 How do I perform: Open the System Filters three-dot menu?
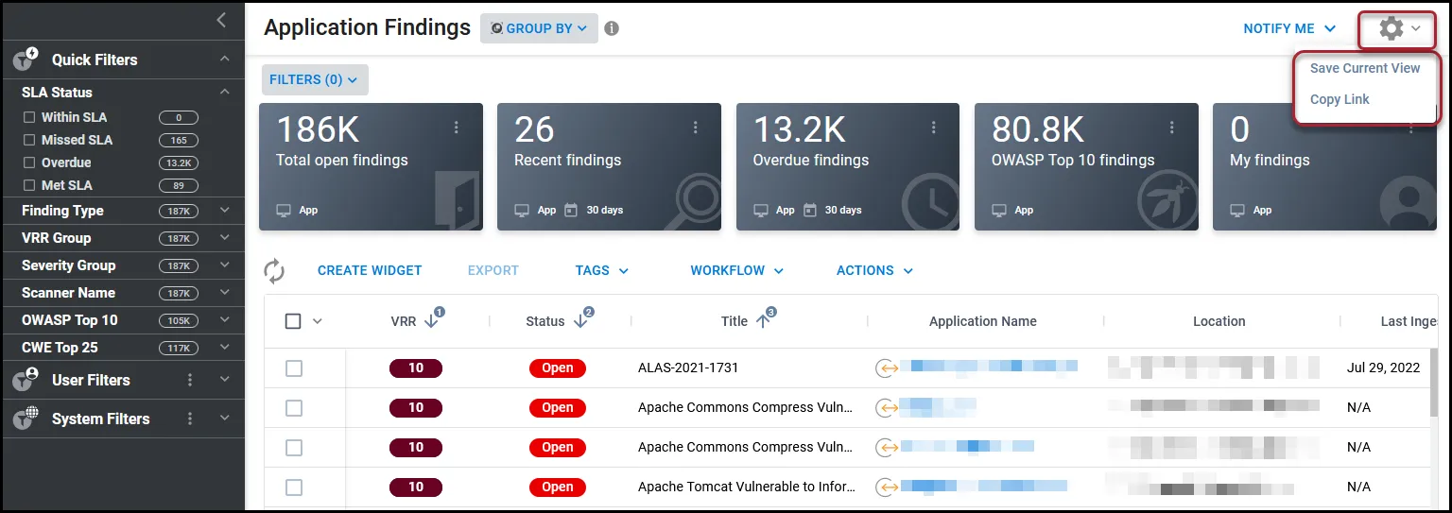[190, 419]
